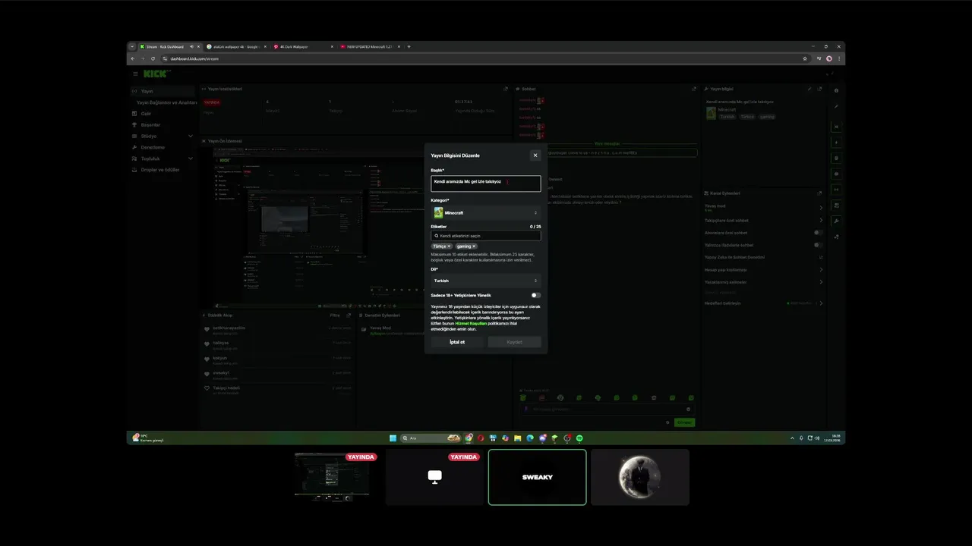Mute the Kick Dashboard tab audio
This screenshot has width=972, height=546.
coord(191,47)
